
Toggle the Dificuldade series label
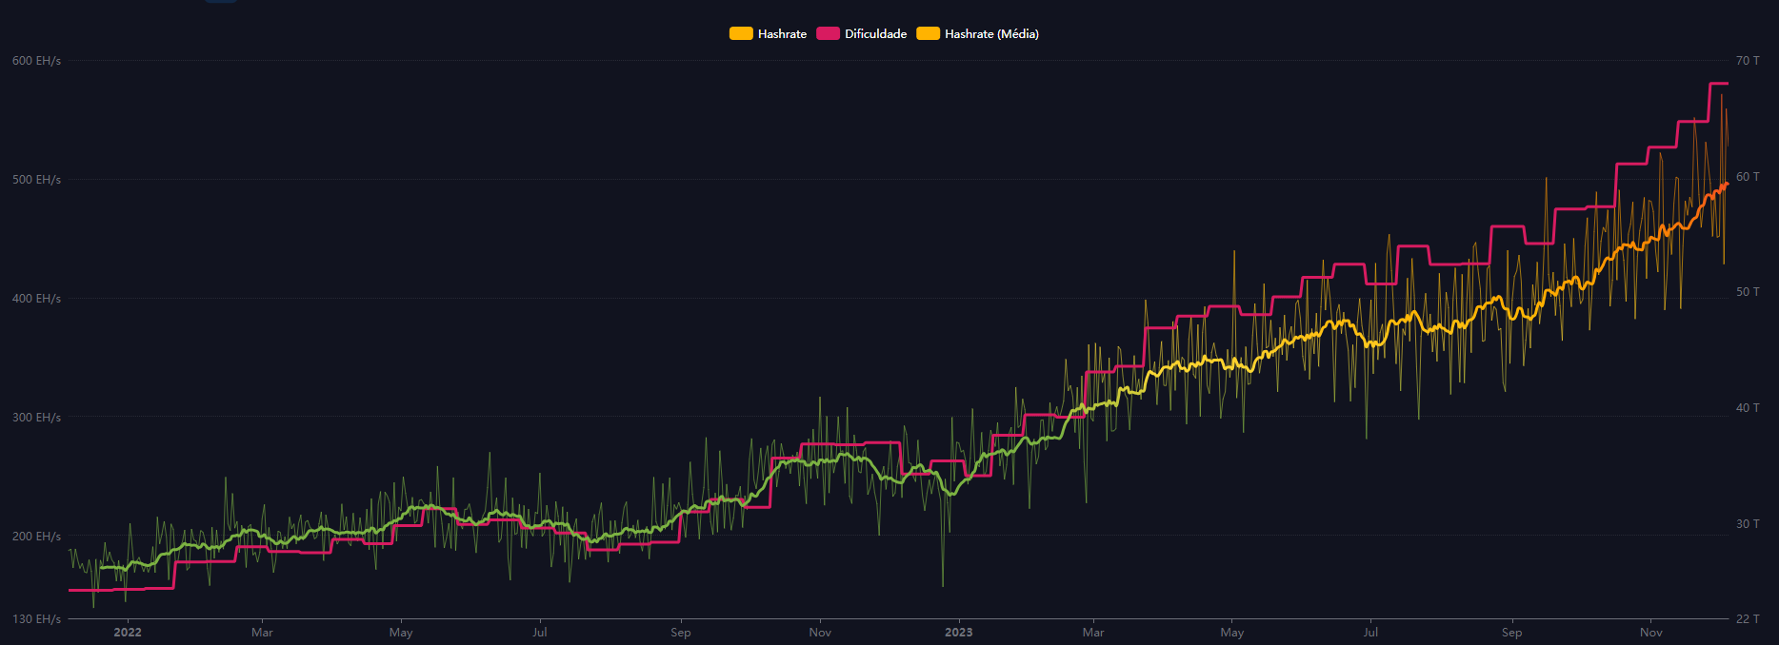coord(875,34)
